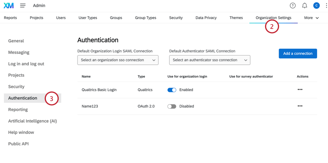Expand the organization SSO connection dropdown

point(118,60)
